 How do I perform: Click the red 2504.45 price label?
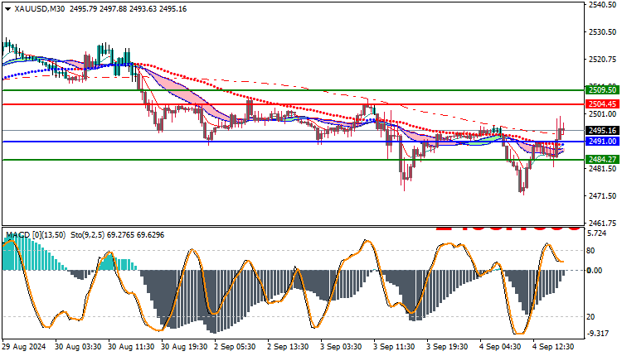point(602,104)
